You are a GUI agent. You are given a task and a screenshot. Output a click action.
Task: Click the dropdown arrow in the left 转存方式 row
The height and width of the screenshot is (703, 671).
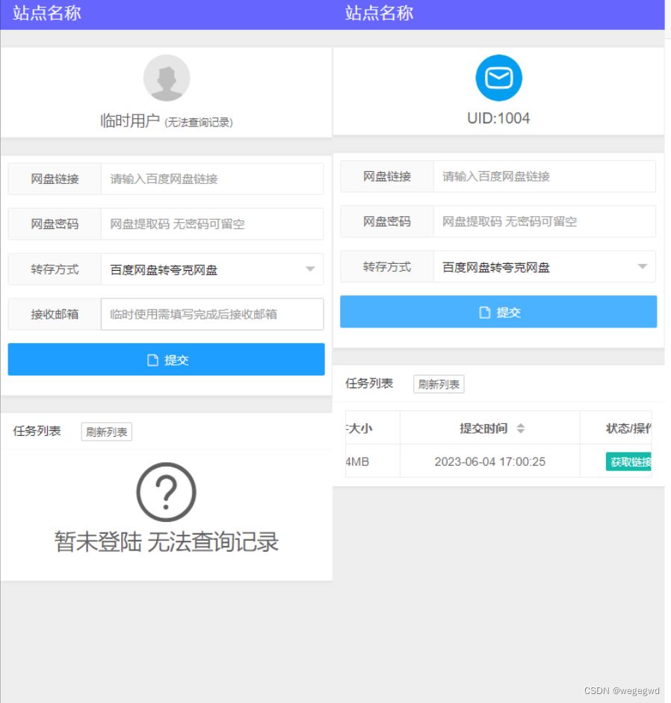[309, 269]
